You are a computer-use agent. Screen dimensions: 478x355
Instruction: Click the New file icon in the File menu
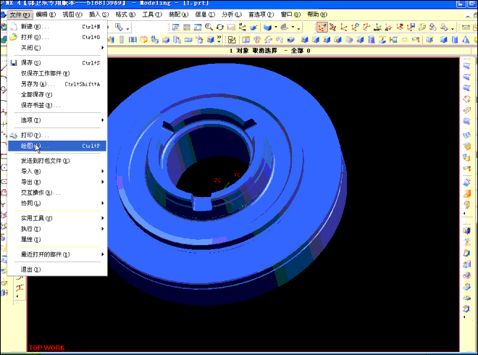(x=14, y=27)
